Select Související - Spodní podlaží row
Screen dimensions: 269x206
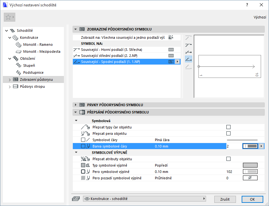coord(127,62)
